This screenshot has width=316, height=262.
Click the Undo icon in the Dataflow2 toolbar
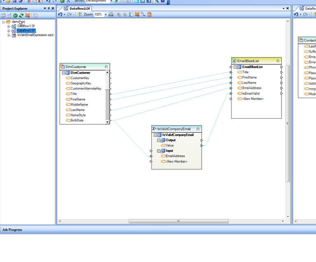click(x=60, y=14)
